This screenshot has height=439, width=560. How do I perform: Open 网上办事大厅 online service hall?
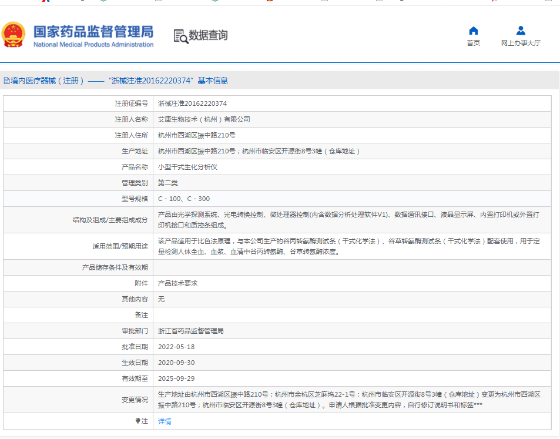click(520, 42)
